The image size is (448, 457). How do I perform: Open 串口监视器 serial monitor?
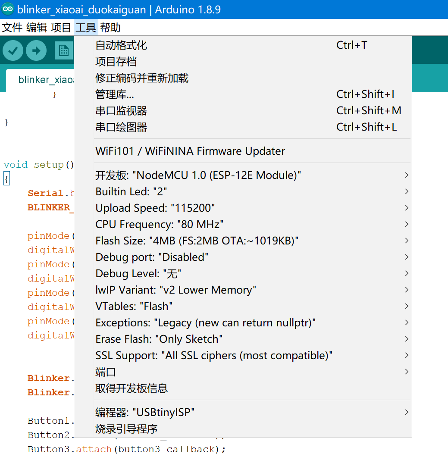[243, 110]
